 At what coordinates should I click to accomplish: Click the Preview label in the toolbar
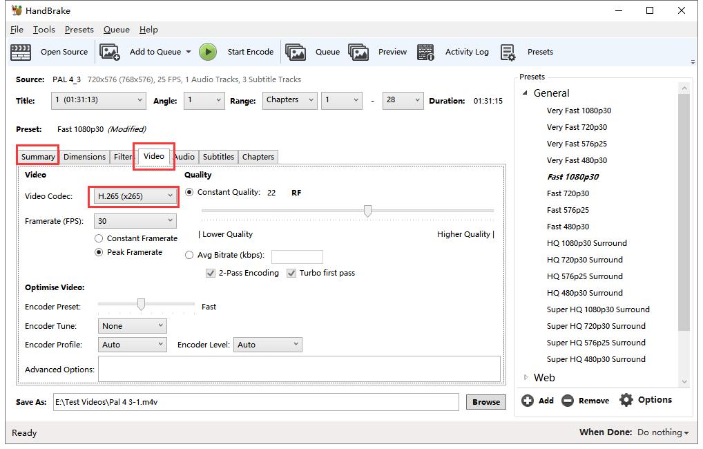point(392,52)
